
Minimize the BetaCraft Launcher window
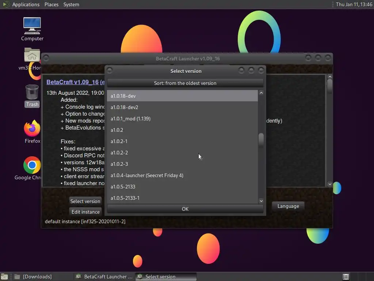pos(308,58)
